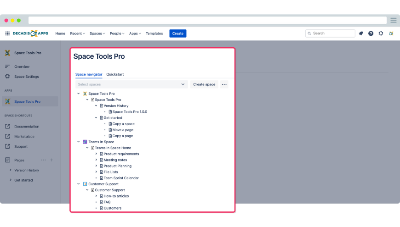Open the Apps dropdown menu
The height and width of the screenshot is (227, 400).
tap(135, 33)
